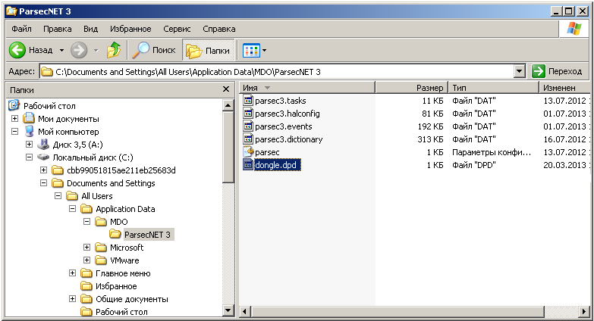Collapse Мой компьютер tree node
Viewport: 594px width, 321px height.
click(x=14, y=132)
